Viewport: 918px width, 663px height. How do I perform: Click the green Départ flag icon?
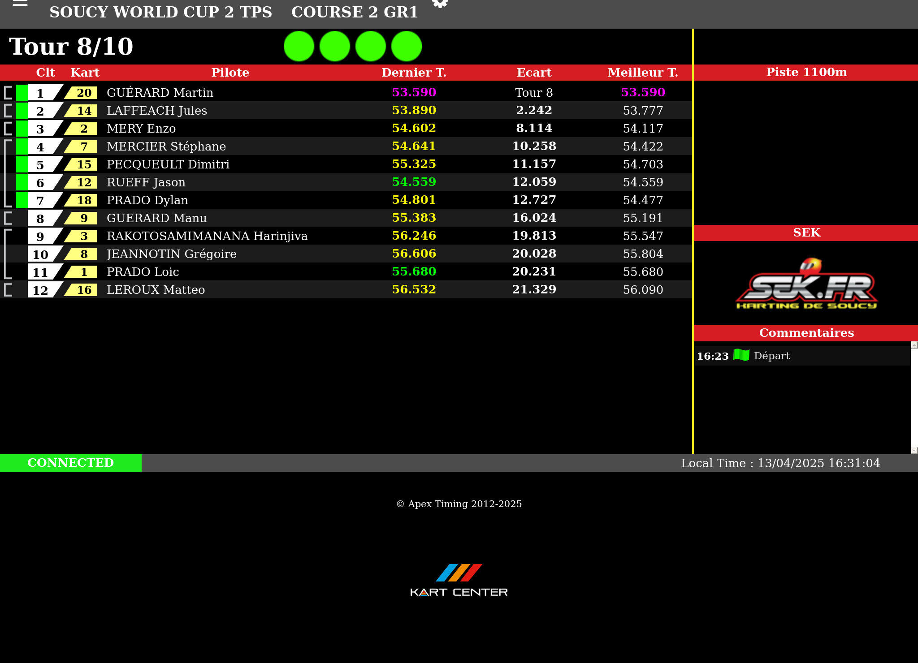click(741, 355)
